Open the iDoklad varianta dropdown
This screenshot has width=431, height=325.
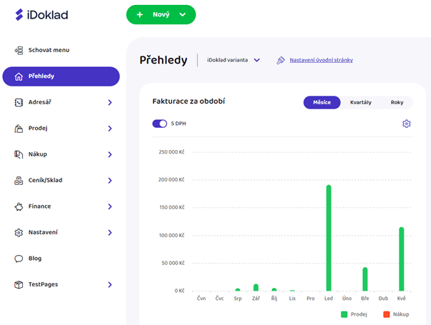coord(233,60)
